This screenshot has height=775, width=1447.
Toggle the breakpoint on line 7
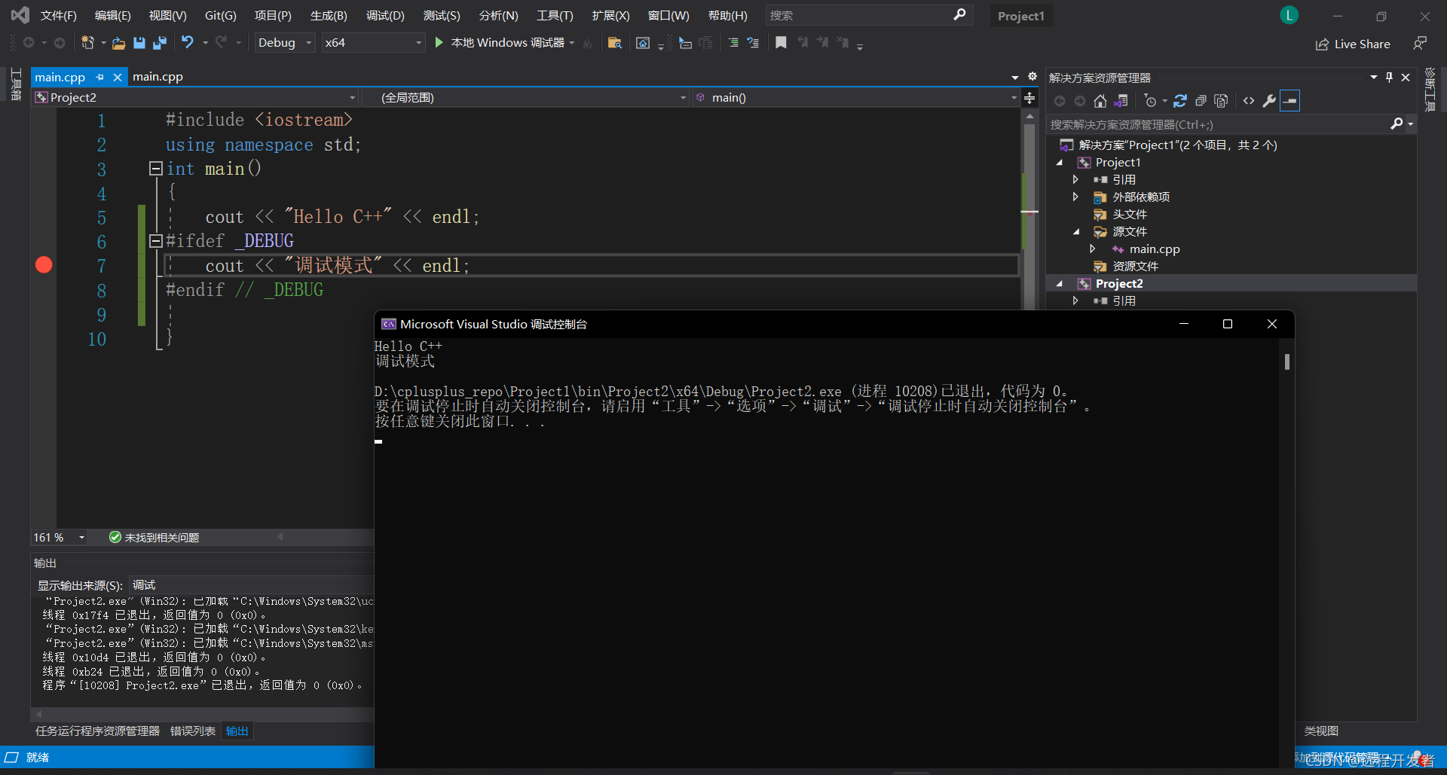[44, 264]
